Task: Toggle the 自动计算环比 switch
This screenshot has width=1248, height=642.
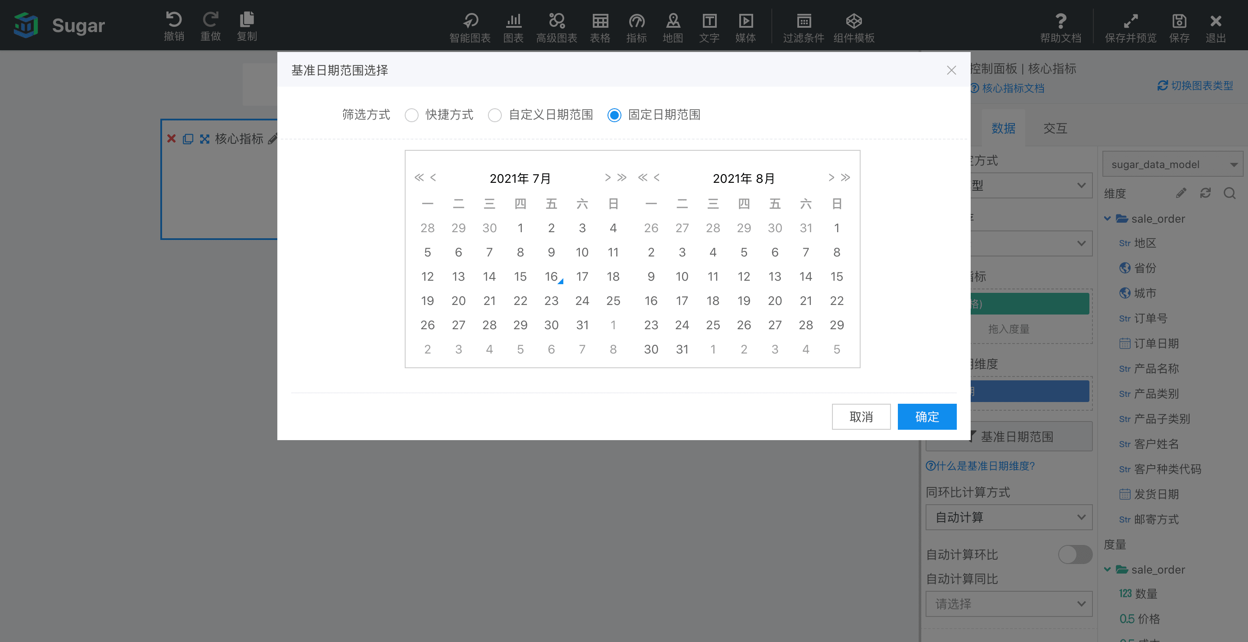Action: click(x=1075, y=554)
